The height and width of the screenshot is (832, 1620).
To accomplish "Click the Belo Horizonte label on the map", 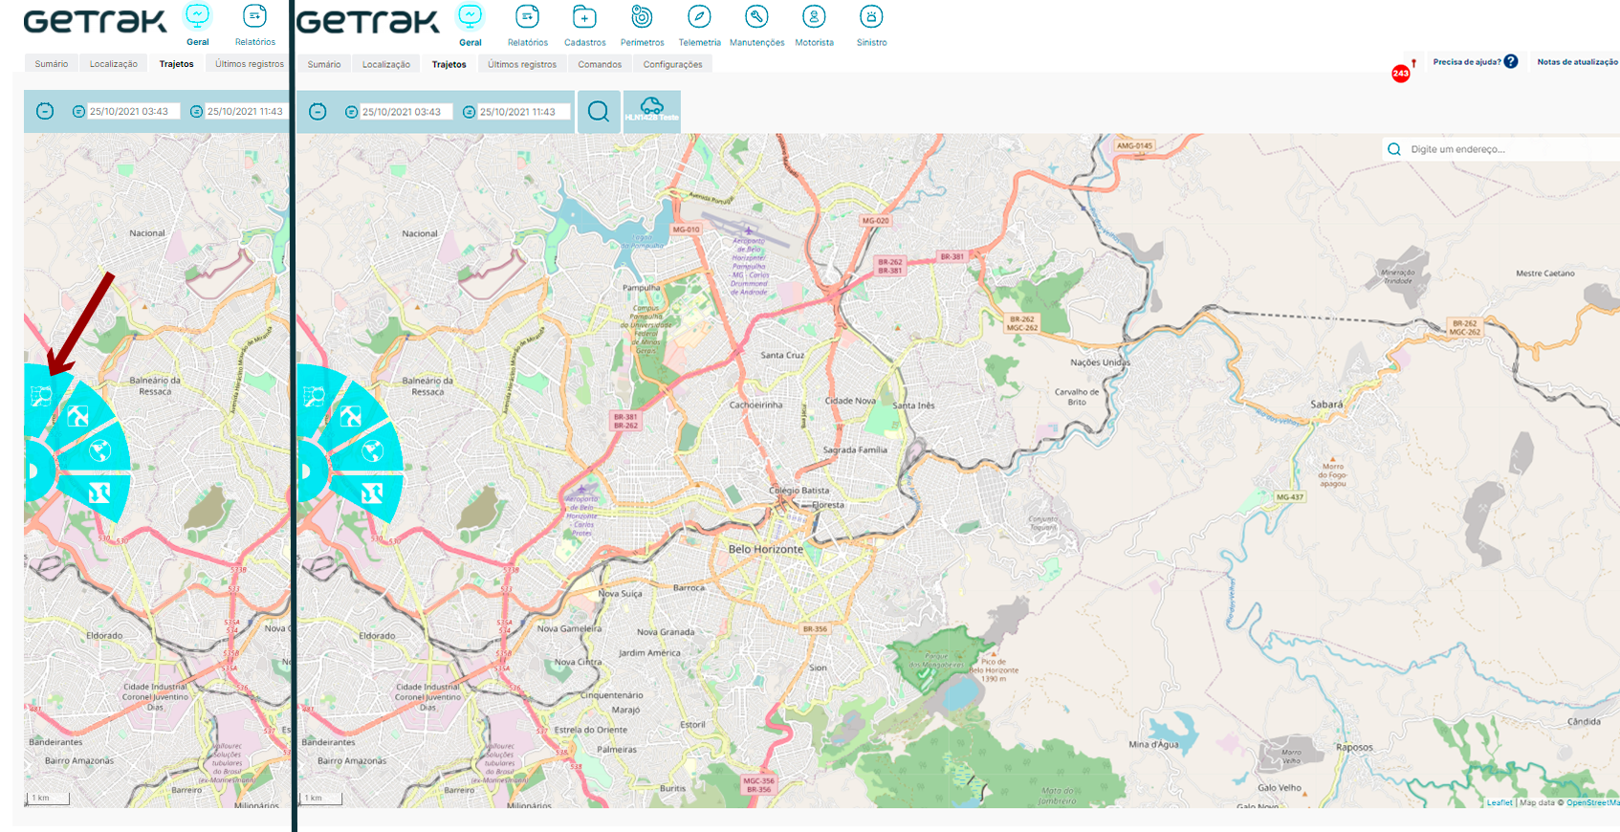I will coord(766,549).
